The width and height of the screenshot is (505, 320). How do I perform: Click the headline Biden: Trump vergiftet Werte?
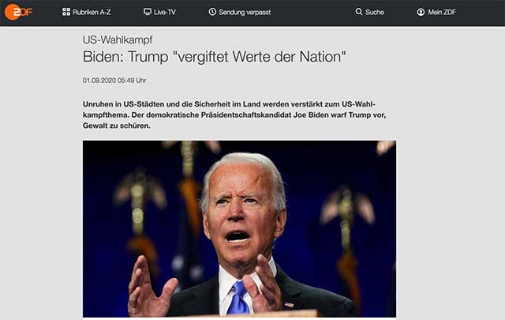coord(214,57)
